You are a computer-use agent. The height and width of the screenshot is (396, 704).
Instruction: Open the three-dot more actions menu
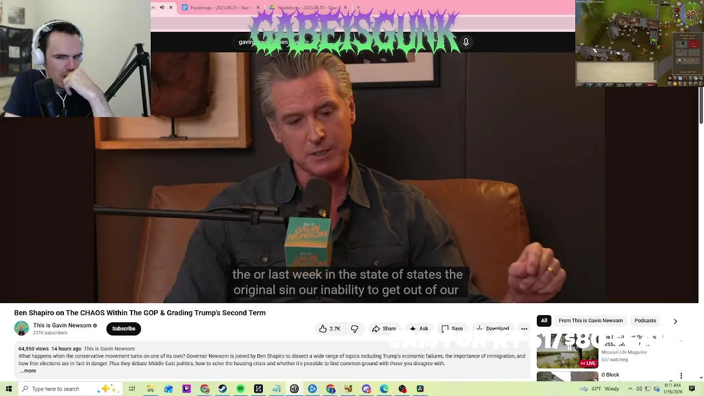coord(524,328)
